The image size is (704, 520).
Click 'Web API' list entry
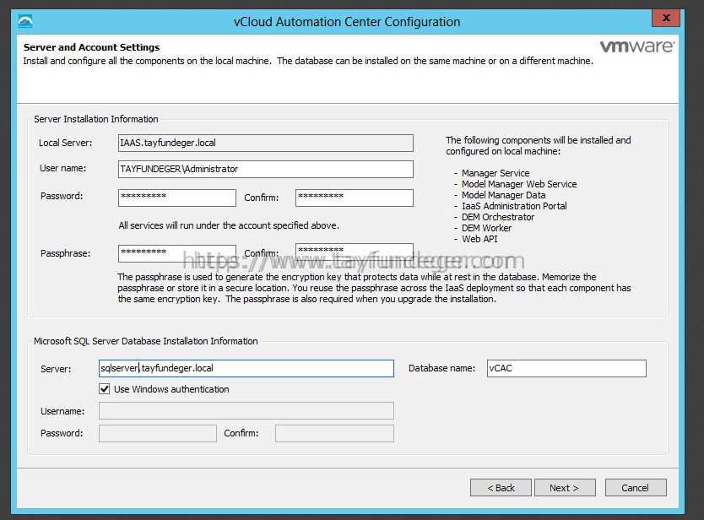click(479, 239)
